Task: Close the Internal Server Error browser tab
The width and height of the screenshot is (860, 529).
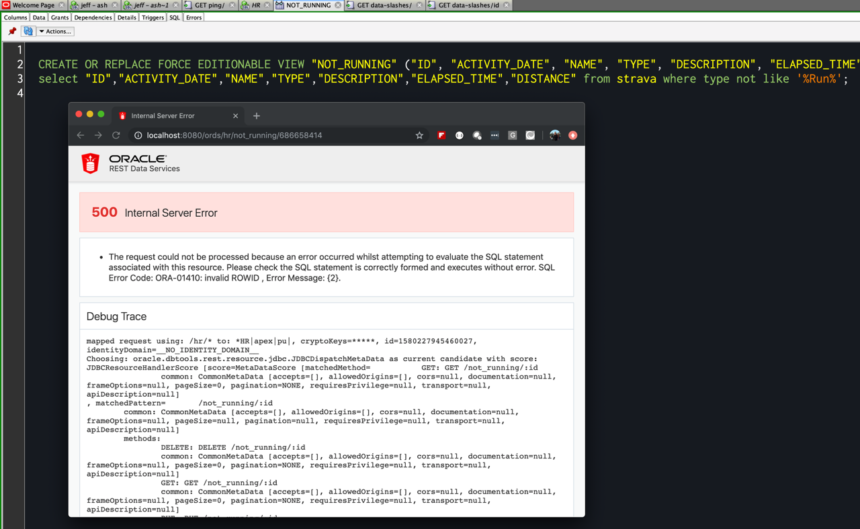Action: [235, 116]
